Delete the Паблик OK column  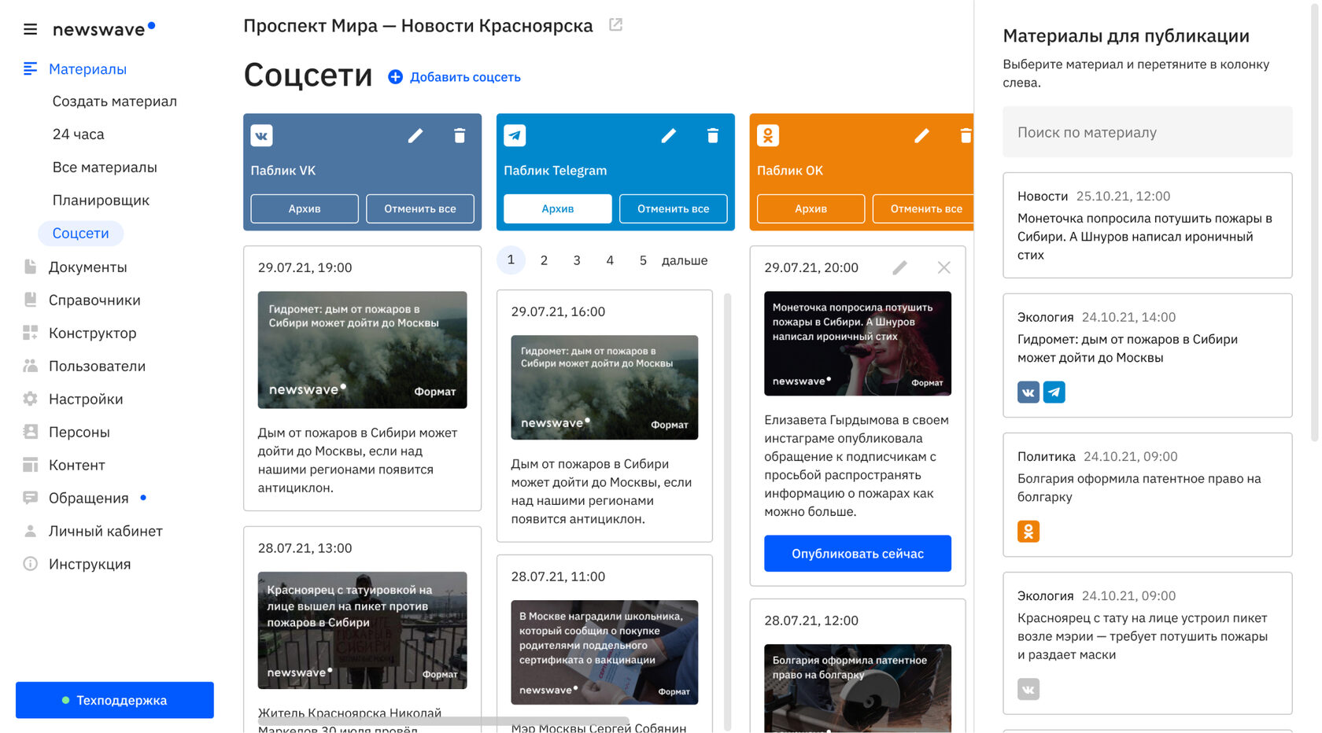966,136
